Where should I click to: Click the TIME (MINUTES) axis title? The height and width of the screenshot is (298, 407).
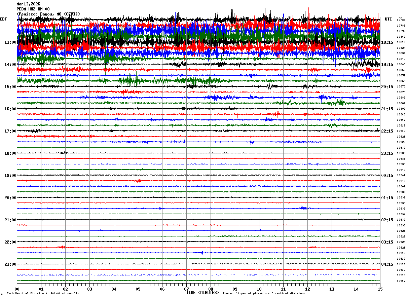click(x=202, y=293)
